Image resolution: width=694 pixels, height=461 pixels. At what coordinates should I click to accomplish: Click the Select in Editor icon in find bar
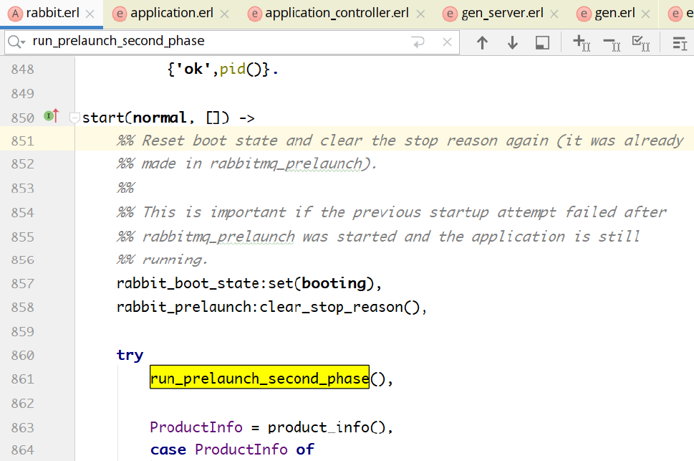tap(542, 43)
